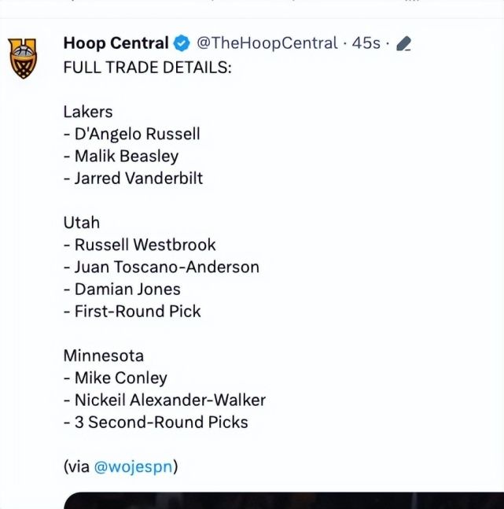Click the Utah team heading

pyautogui.click(x=82, y=223)
